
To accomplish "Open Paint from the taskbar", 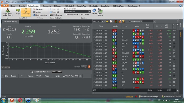I will (x=37, y=100).
